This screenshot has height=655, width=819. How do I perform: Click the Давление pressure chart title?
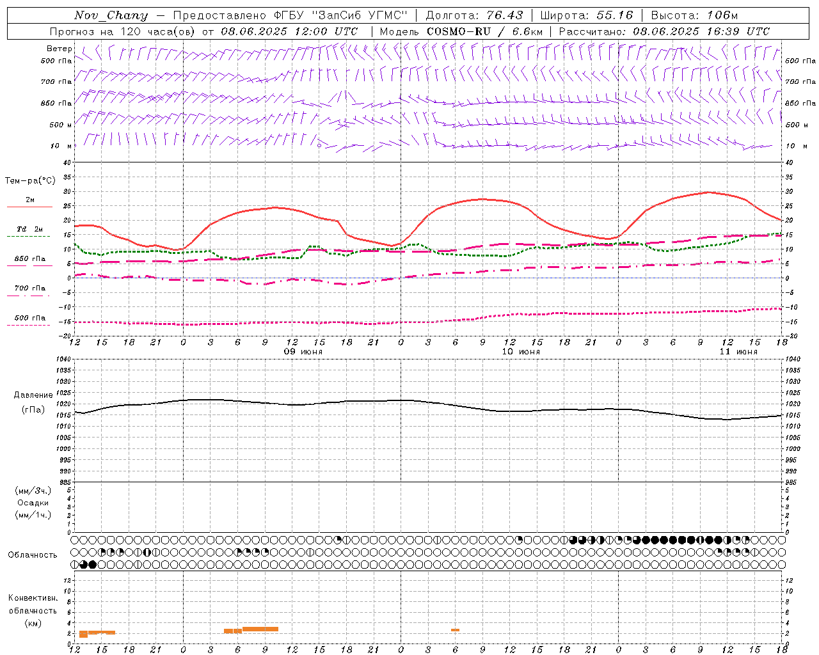pyautogui.click(x=33, y=395)
